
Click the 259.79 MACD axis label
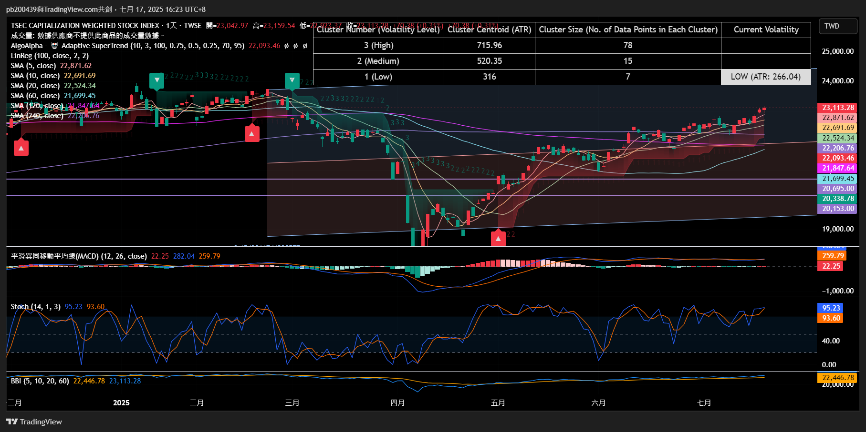coord(833,256)
